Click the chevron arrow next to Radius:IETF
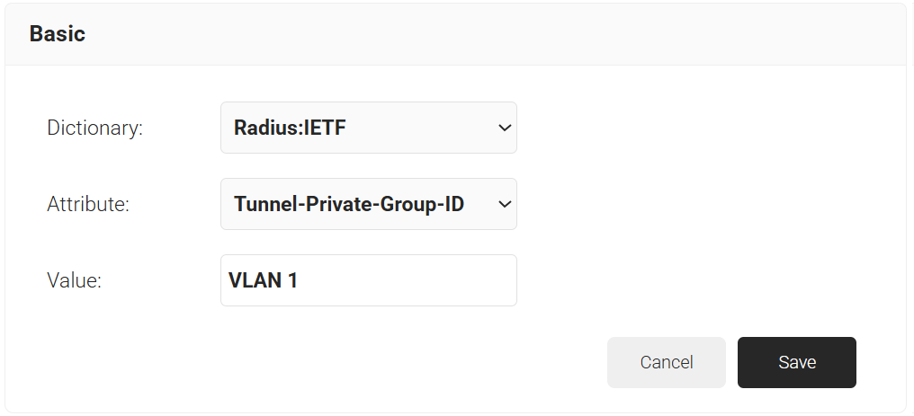This screenshot has height=416, width=914. (x=504, y=128)
